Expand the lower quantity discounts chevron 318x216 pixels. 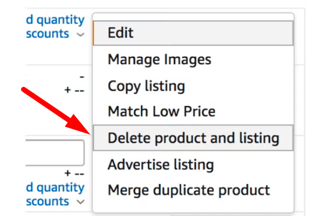coord(80,202)
